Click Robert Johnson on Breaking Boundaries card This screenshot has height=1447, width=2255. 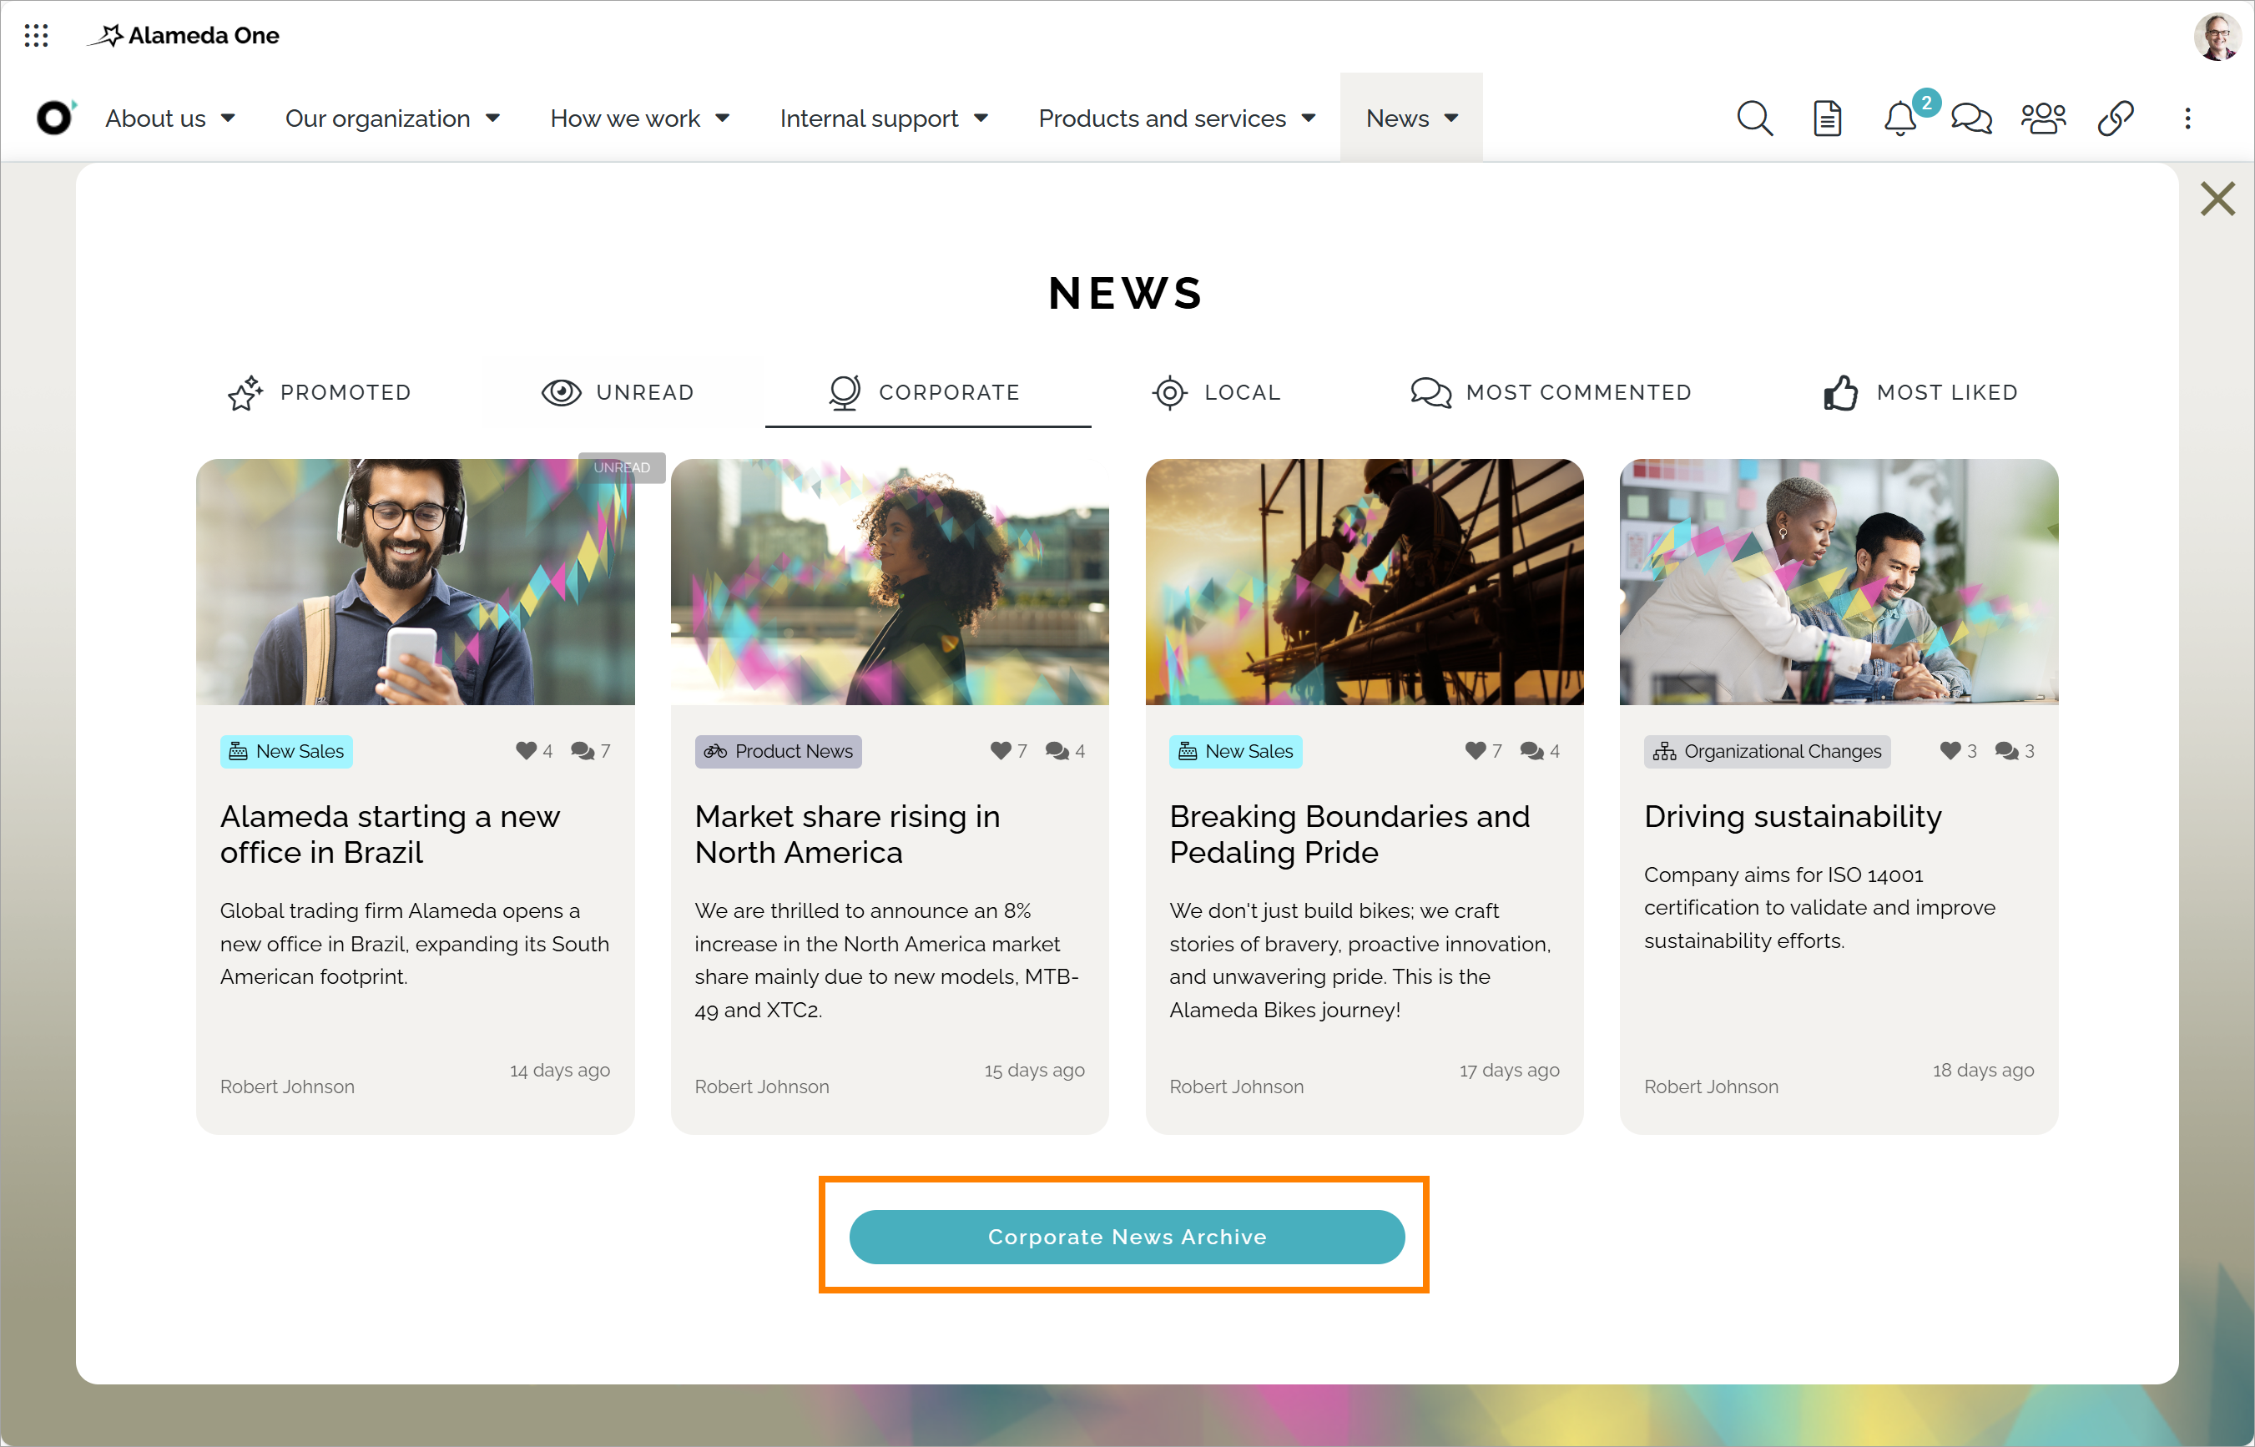tap(1235, 1087)
